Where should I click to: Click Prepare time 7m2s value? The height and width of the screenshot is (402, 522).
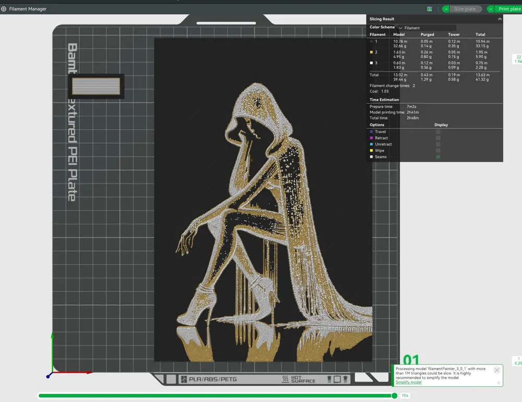click(411, 107)
